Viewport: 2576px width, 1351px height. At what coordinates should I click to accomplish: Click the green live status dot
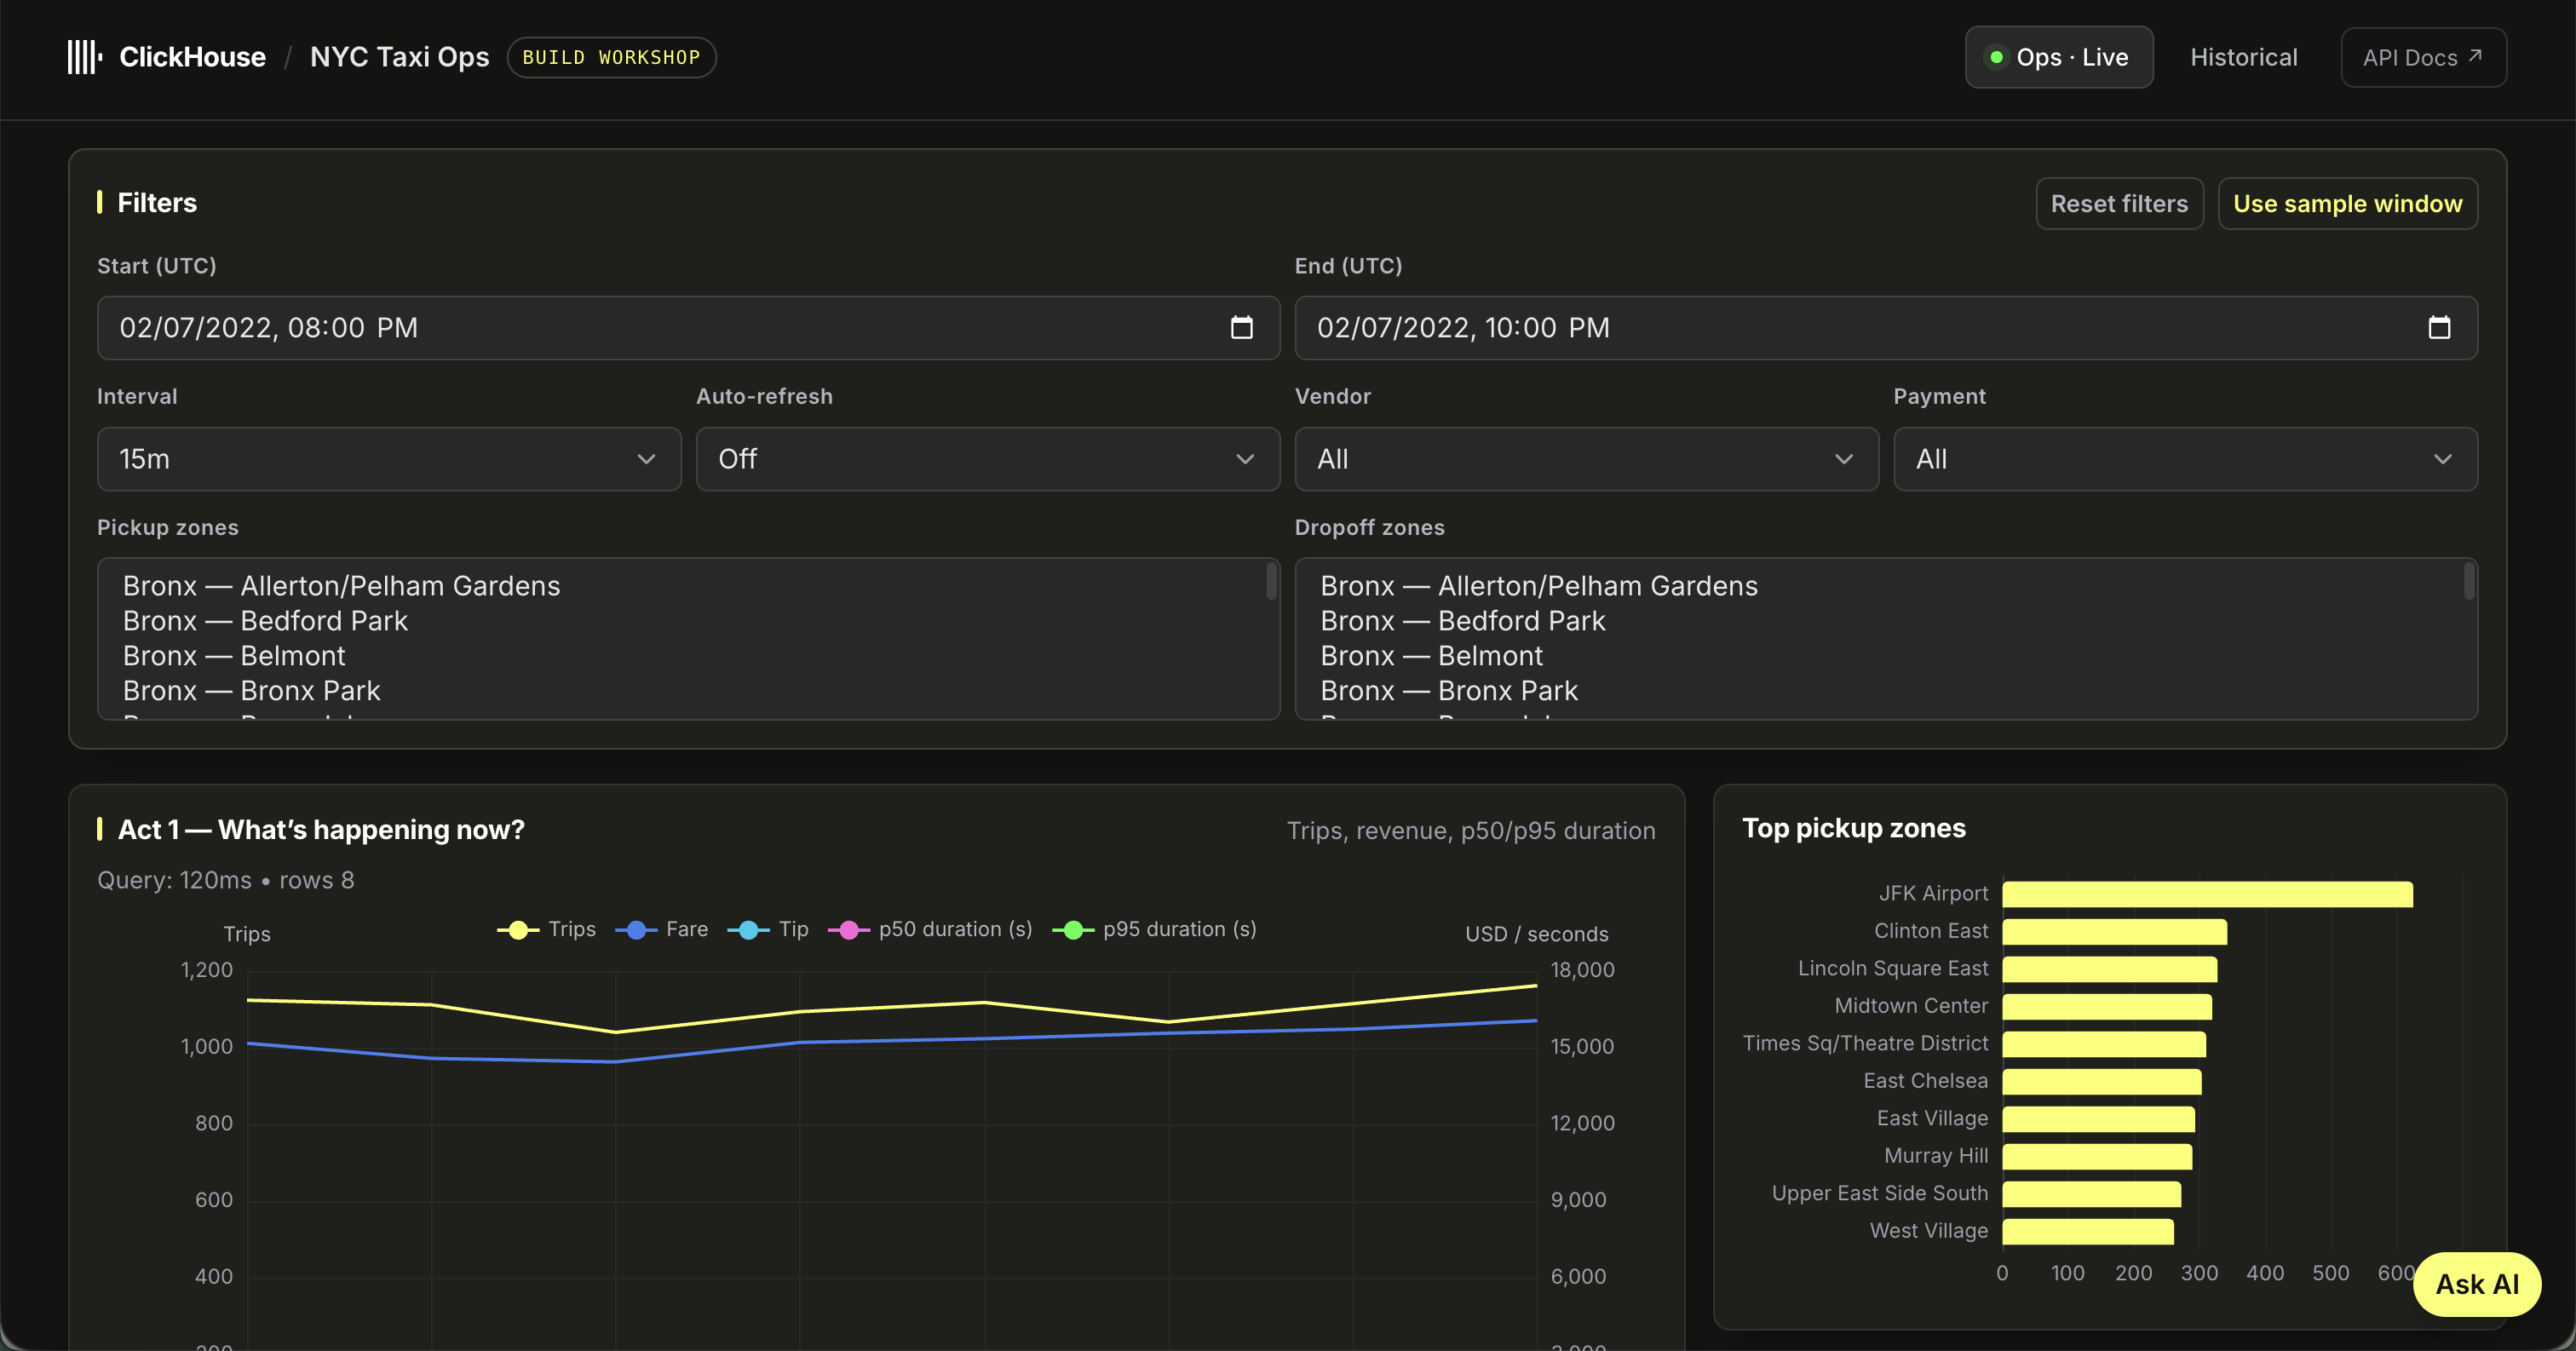(x=1996, y=57)
